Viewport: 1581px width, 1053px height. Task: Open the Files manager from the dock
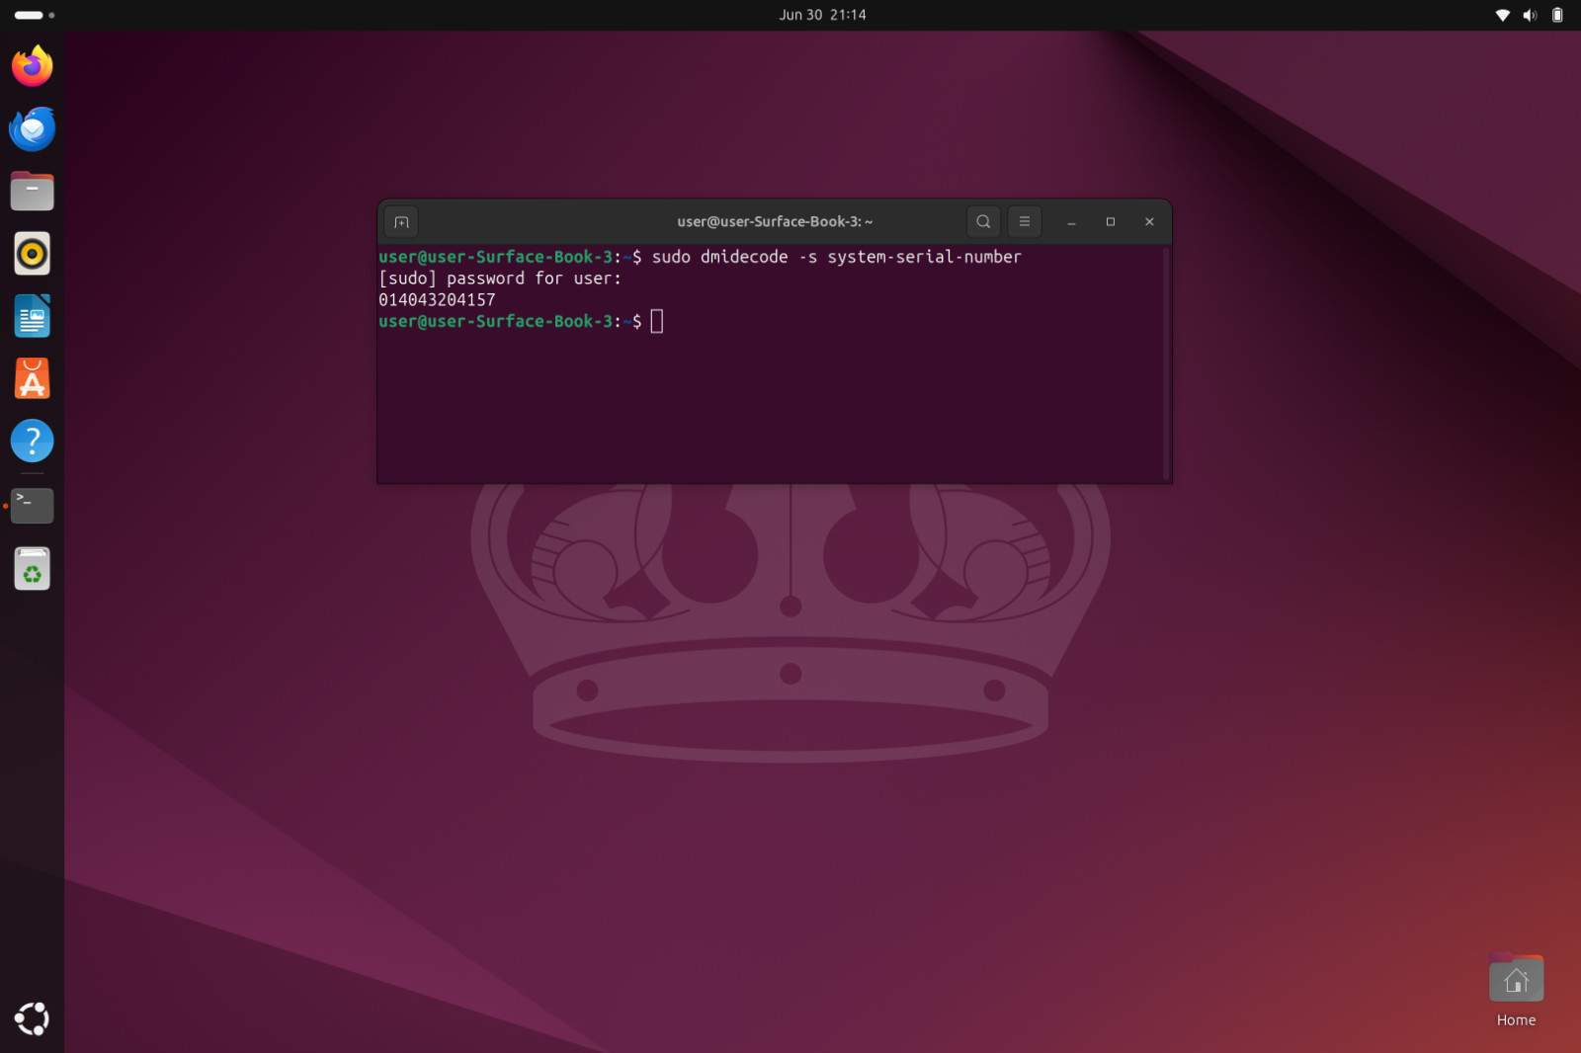tap(32, 191)
